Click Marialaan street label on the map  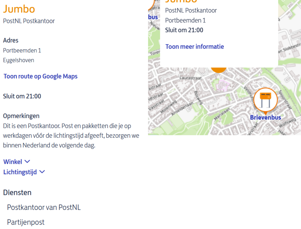[222, 114]
